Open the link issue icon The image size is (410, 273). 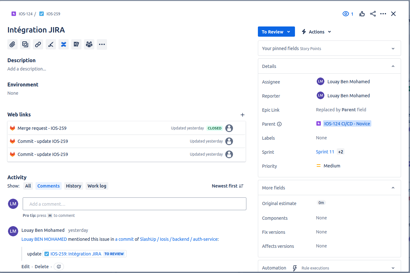coord(38,44)
